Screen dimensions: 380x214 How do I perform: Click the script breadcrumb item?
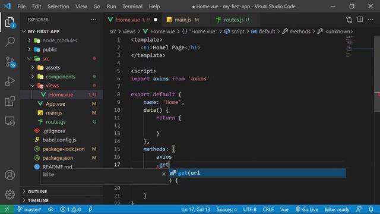235,32
